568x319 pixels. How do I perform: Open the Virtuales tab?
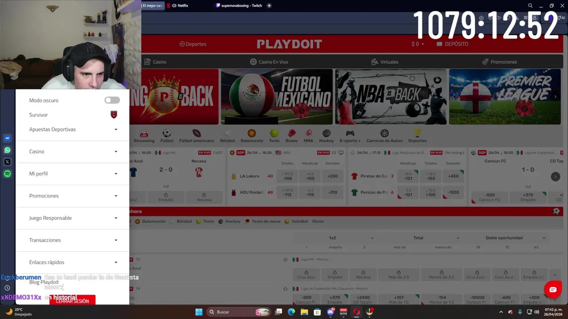coord(385,62)
